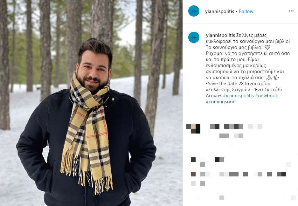Open the three-dot more options menu
This screenshot has width=298, height=206.
pyautogui.click(x=291, y=11)
